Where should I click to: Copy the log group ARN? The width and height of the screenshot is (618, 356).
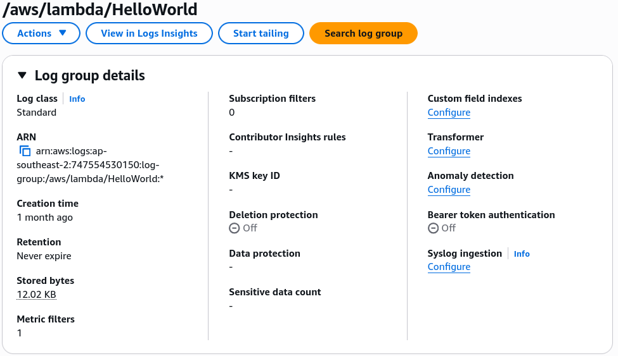click(25, 151)
